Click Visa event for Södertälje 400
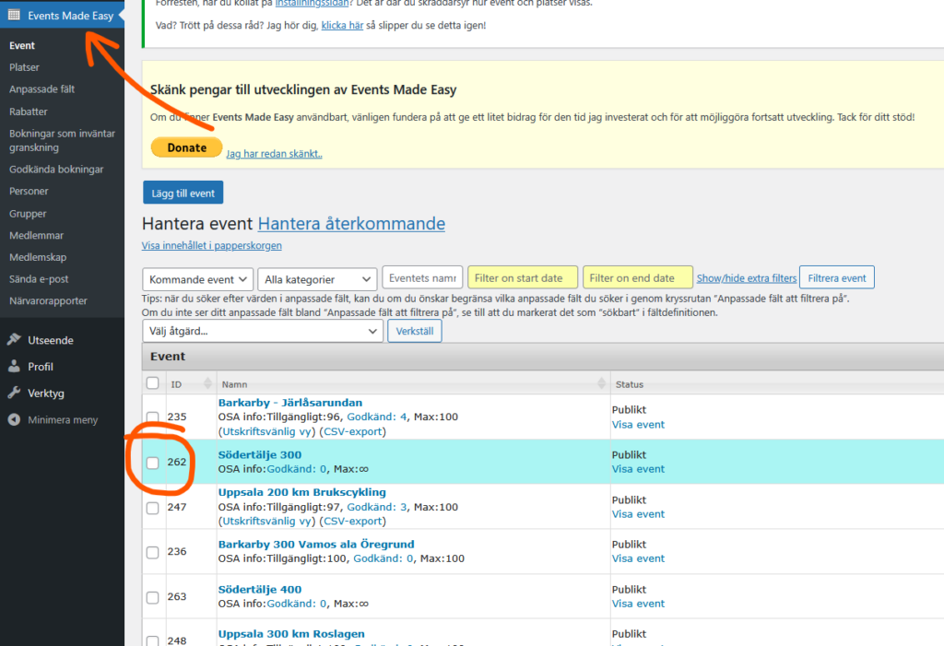Screen dimensions: 944x646 coord(638,604)
